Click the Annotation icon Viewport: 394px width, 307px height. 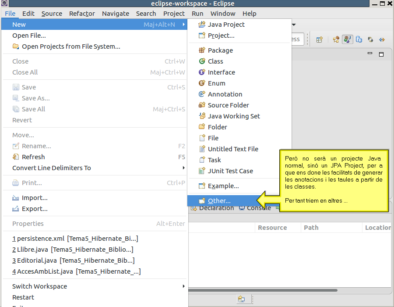click(202, 94)
